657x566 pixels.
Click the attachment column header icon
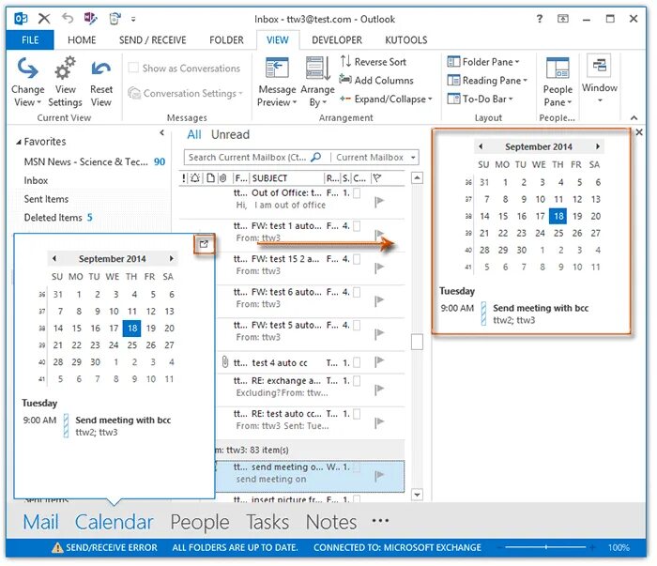(223, 178)
